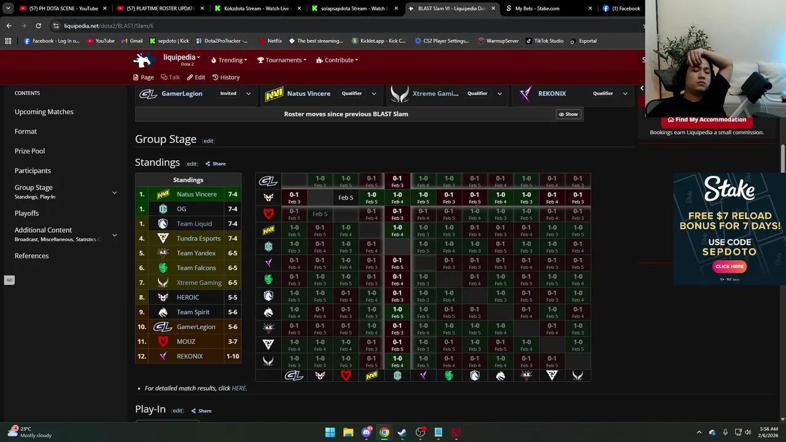This screenshot has height=442, width=786.
Task: Click REKONIX logo in crosstable bottom row
Action: (x=423, y=375)
